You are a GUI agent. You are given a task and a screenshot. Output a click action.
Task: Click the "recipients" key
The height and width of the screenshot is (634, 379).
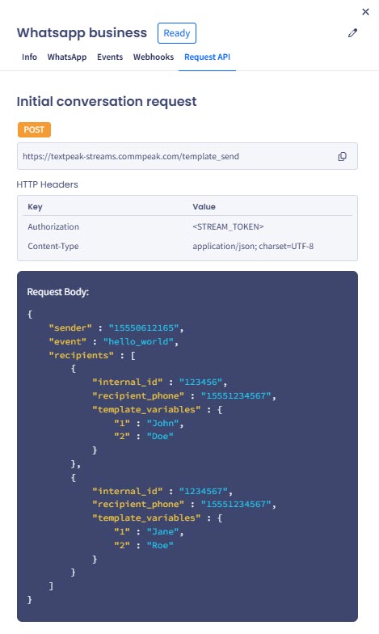[x=81, y=356]
